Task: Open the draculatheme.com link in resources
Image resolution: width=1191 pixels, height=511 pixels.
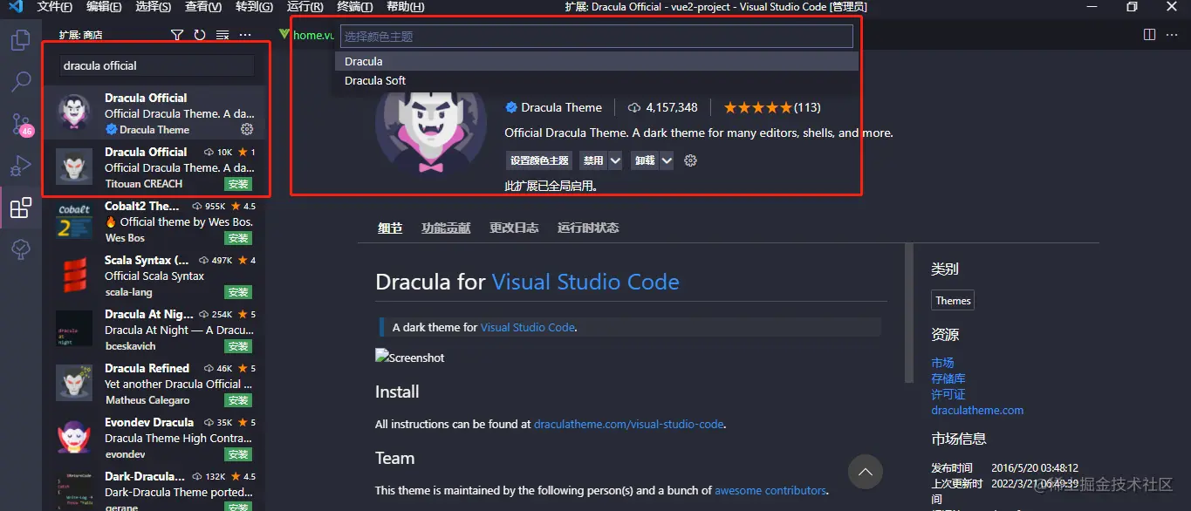Action: [x=976, y=410]
